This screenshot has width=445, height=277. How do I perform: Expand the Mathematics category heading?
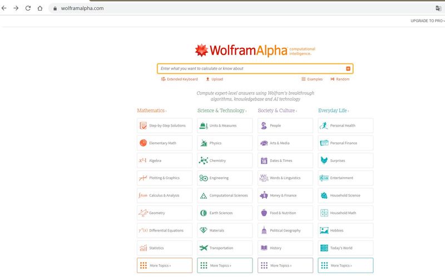click(x=151, y=110)
